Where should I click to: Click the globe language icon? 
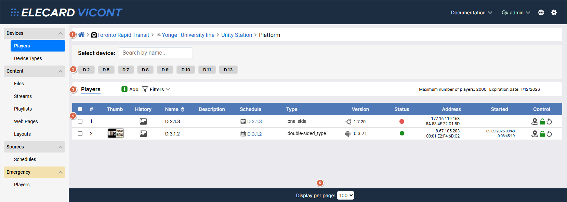click(x=541, y=13)
